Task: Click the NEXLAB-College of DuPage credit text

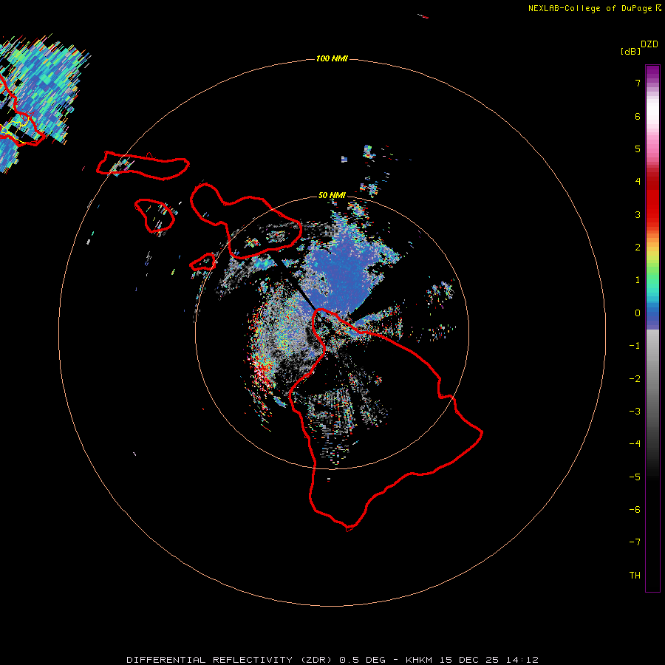Action: (594, 8)
